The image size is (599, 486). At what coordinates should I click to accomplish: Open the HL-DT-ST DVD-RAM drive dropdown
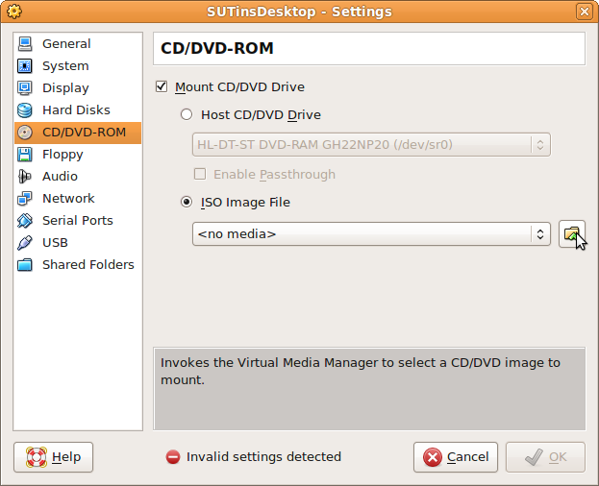371,145
